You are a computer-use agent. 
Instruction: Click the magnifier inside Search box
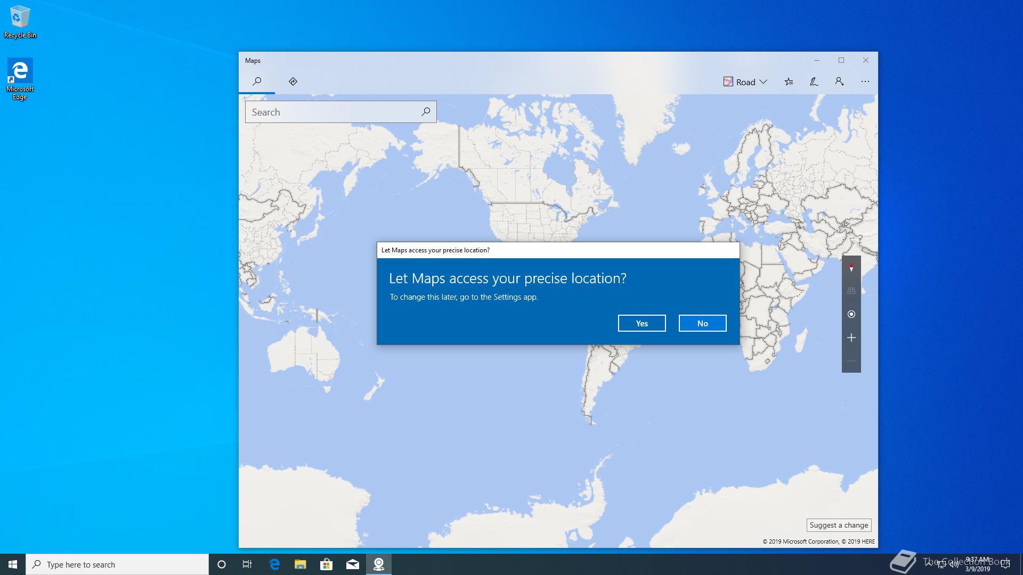(x=426, y=112)
